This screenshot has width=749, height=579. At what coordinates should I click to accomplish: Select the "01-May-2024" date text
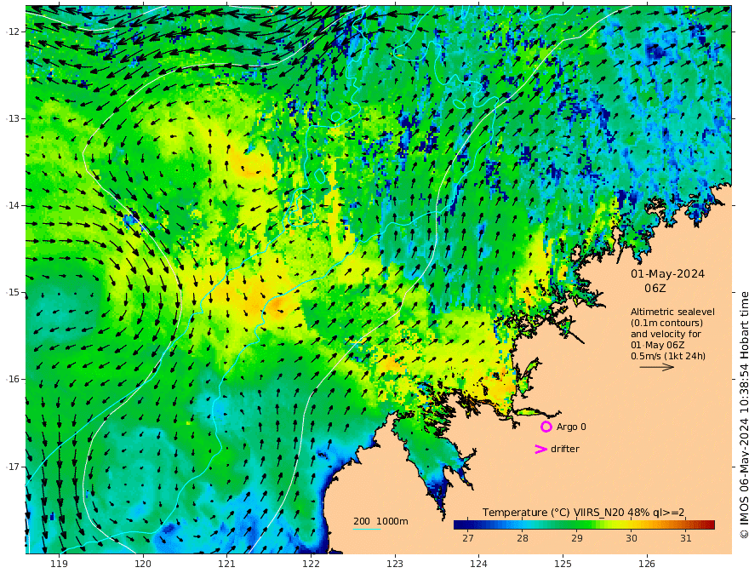pyautogui.click(x=667, y=273)
